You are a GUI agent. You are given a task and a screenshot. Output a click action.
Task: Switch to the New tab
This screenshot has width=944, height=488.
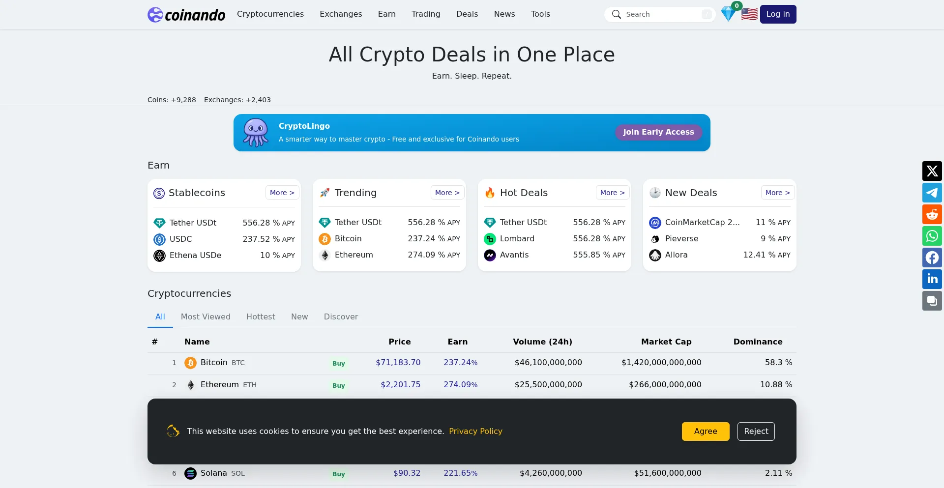(x=299, y=317)
